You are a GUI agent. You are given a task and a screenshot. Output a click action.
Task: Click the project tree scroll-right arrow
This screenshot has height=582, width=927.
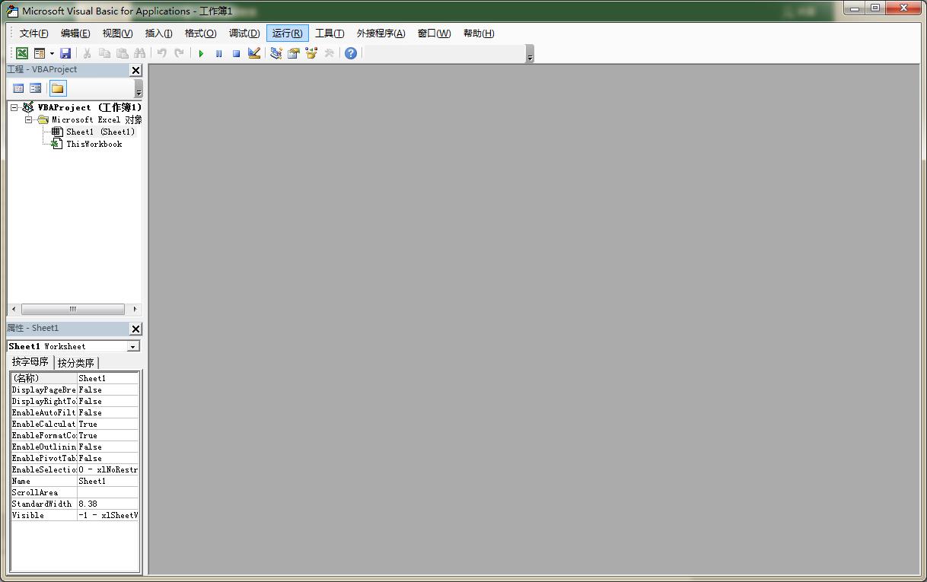pyautogui.click(x=135, y=310)
